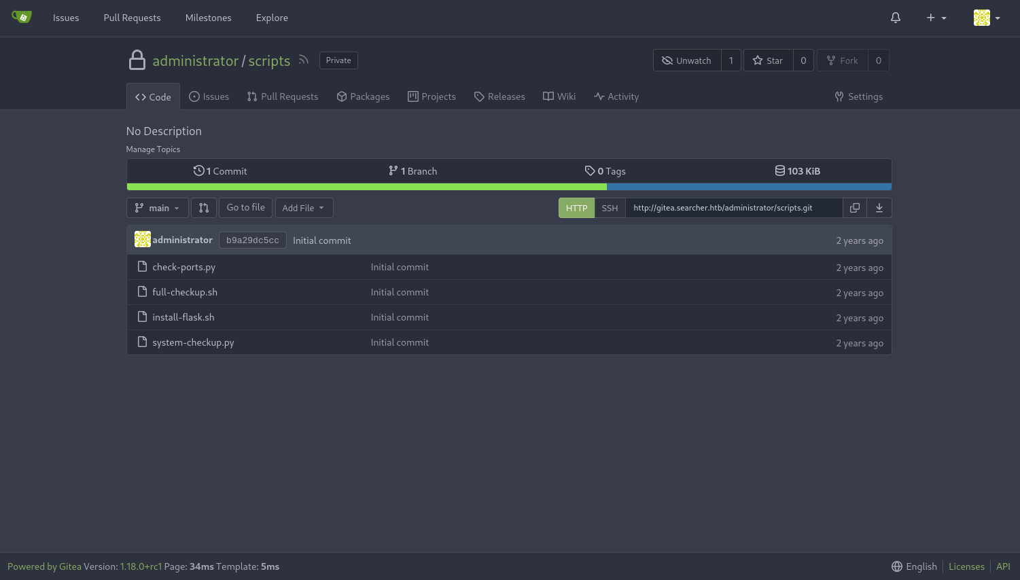The width and height of the screenshot is (1020, 580).
Task: Open the notifications bell
Action: (x=896, y=18)
